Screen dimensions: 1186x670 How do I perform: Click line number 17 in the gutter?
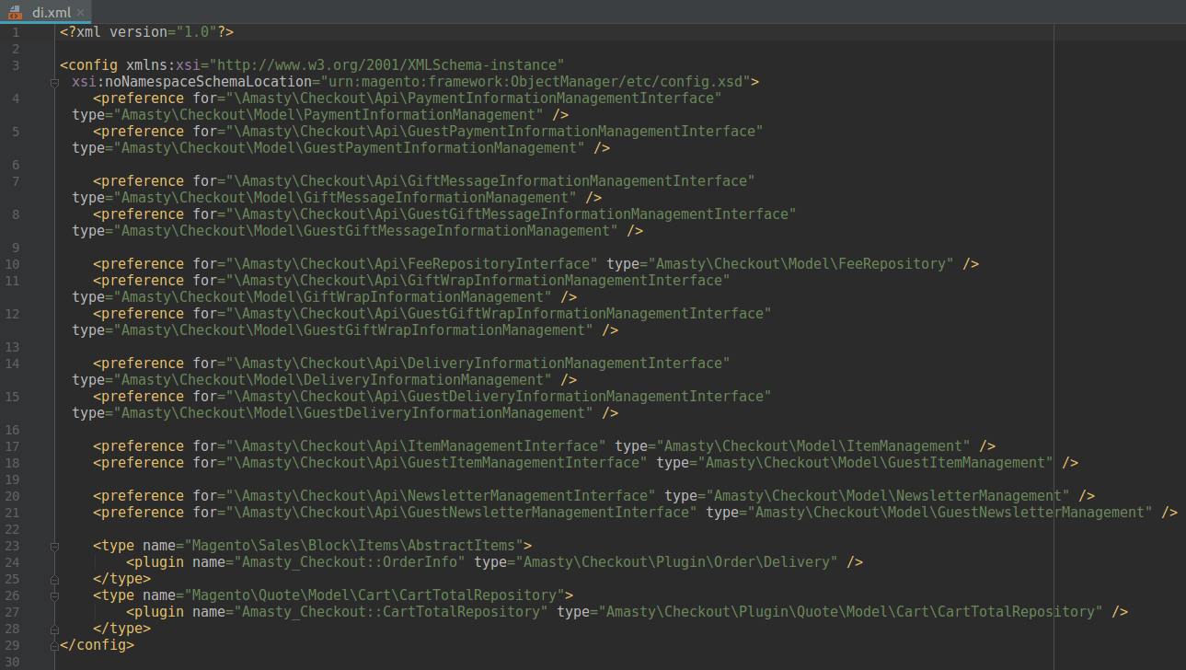12,446
